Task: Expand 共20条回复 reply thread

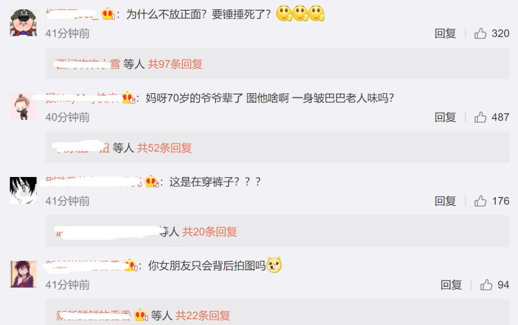Action: click(209, 232)
